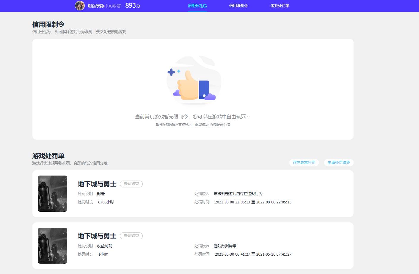Image resolution: width=419 pixels, height=274 pixels.
Task: Switch to the 信用限制令 tab
Action: coord(239,6)
